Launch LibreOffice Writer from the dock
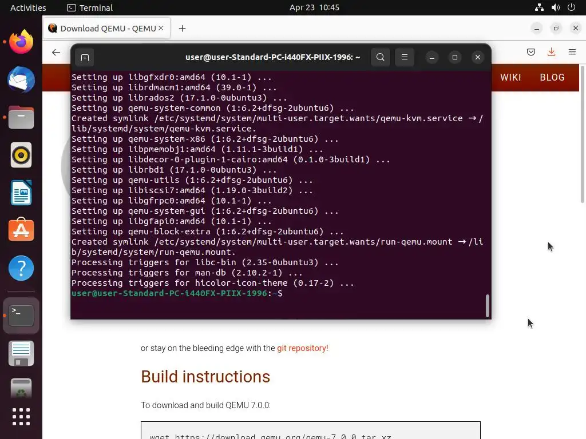The width and height of the screenshot is (586, 439). pyautogui.click(x=21, y=193)
